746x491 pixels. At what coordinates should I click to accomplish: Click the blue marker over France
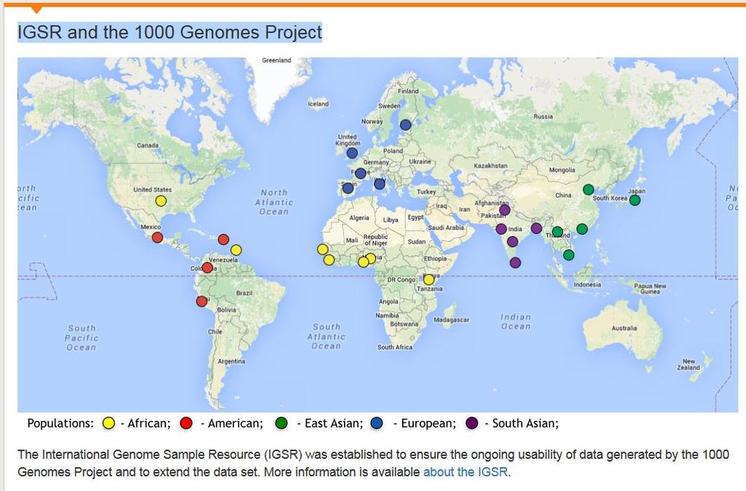tap(361, 173)
